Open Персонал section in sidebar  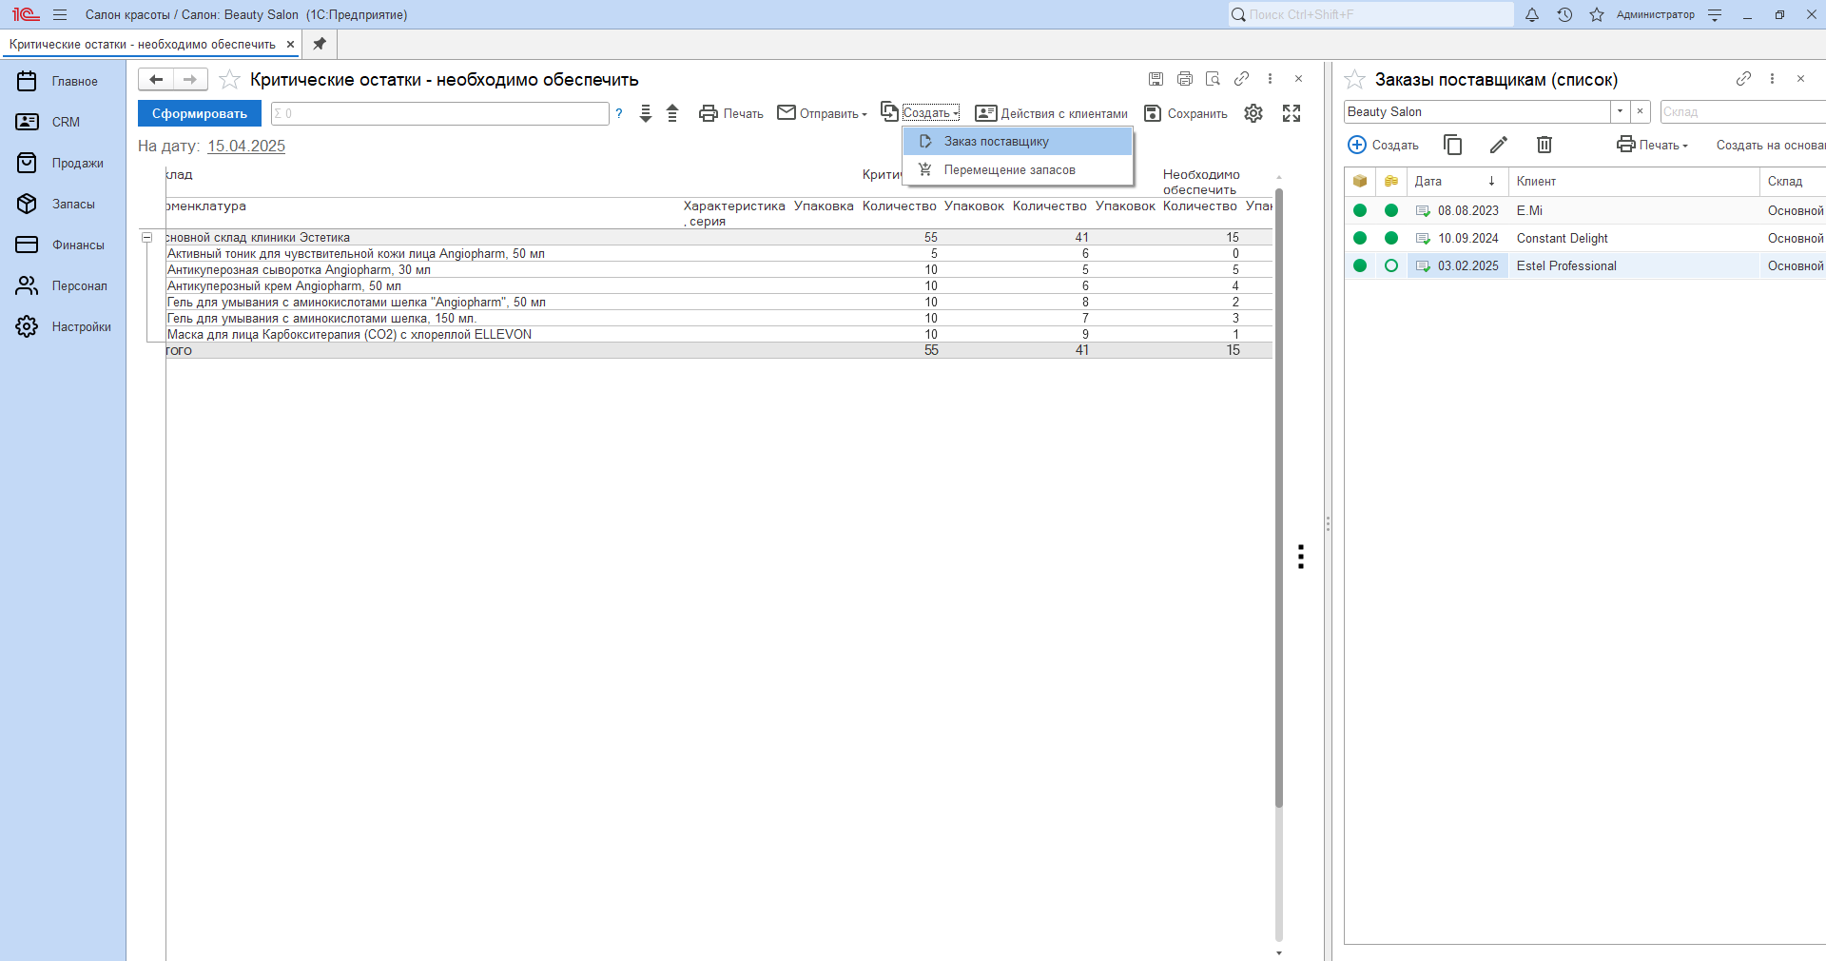click(63, 285)
